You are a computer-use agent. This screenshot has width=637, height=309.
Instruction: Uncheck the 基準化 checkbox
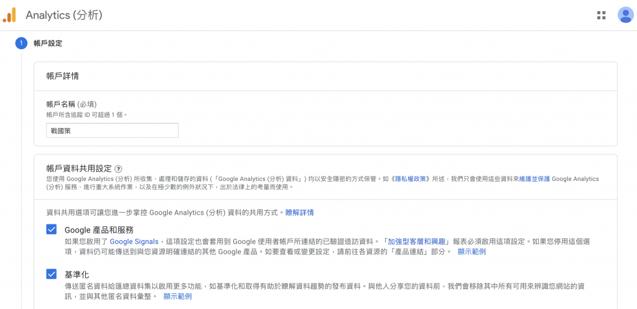(52, 274)
